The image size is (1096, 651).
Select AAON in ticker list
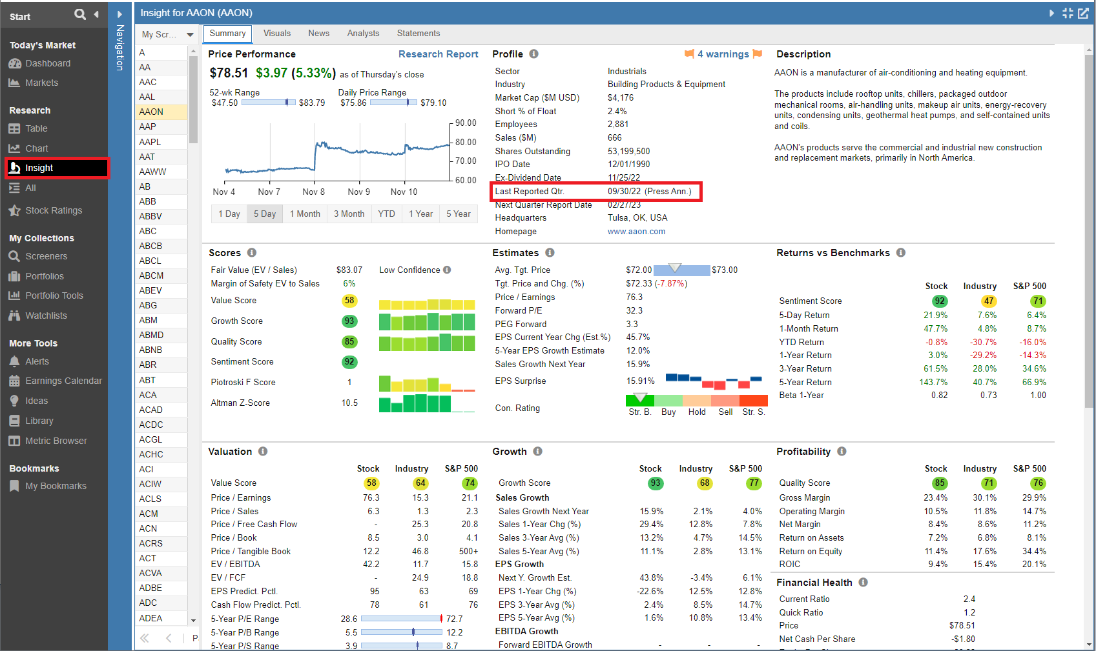(161, 112)
